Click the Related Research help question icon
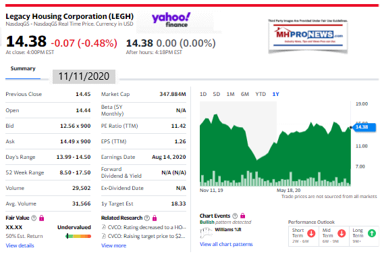This screenshot has height=265, width=380. pyautogui.click(x=147, y=218)
